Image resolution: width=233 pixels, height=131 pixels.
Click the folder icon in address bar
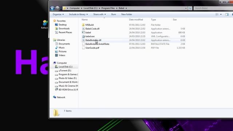tap(64, 8)
